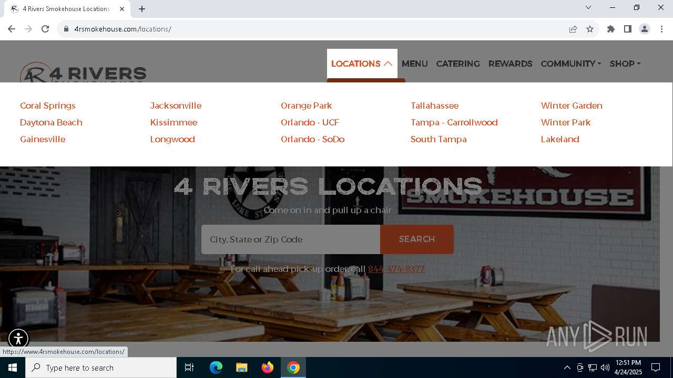
Task: View site information lock icon
Action: (66, 29)
